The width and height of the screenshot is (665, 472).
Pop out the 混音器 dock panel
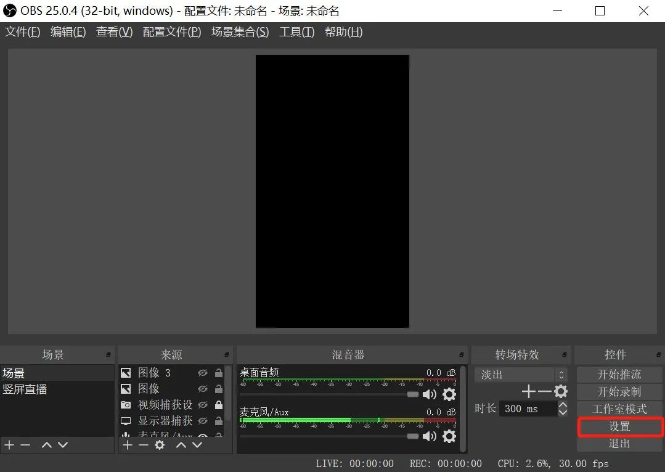coord(462,354)
